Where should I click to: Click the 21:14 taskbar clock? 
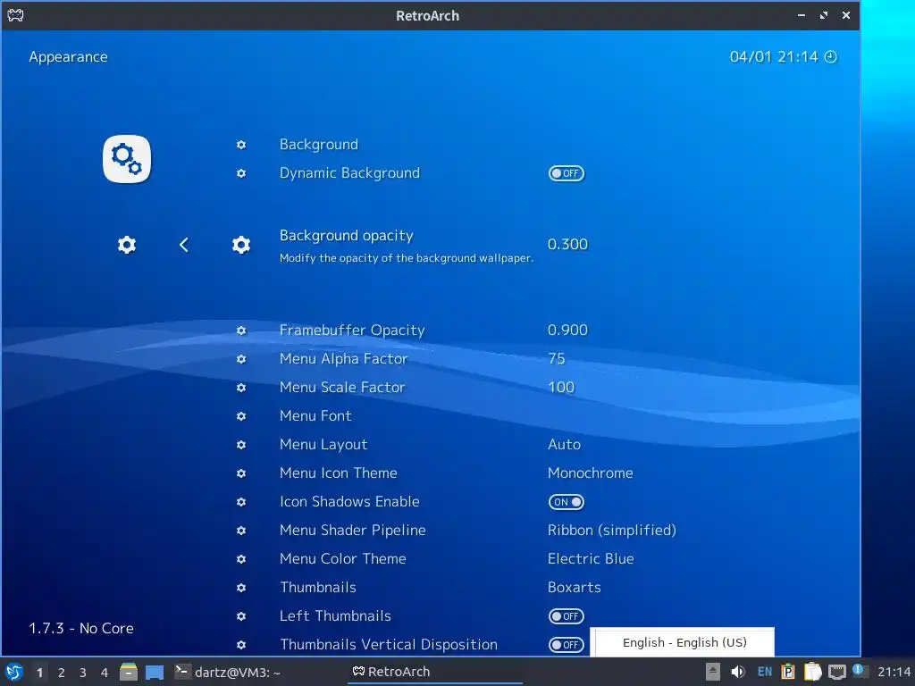pos(894,672)
